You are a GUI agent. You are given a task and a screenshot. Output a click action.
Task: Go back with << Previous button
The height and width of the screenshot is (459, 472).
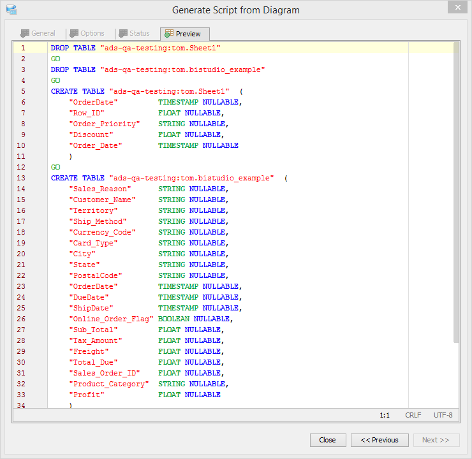(380, 440)
